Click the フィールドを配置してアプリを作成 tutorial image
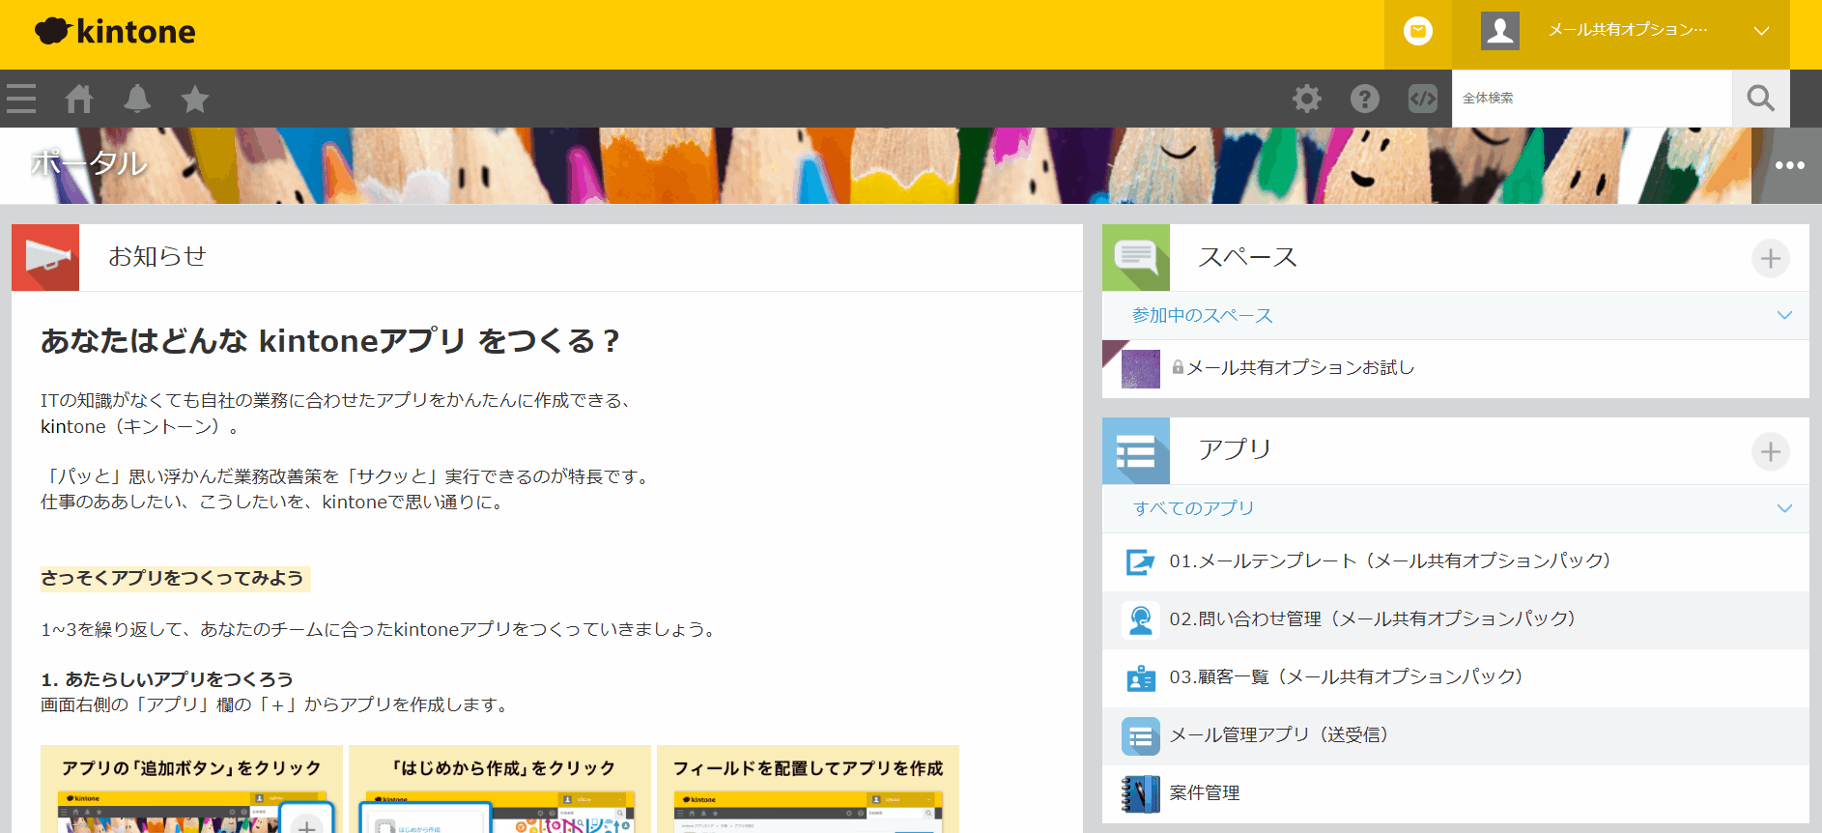This screenshot has width=1822, height=833. coord(808,789)
